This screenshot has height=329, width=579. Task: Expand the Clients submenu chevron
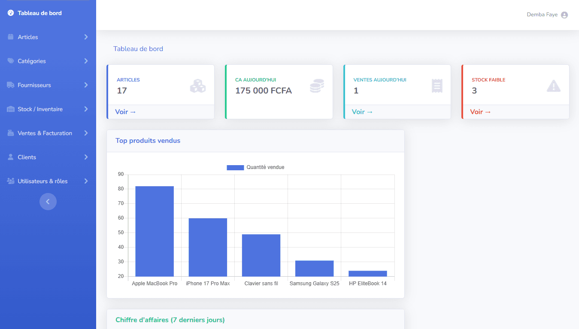86,157
